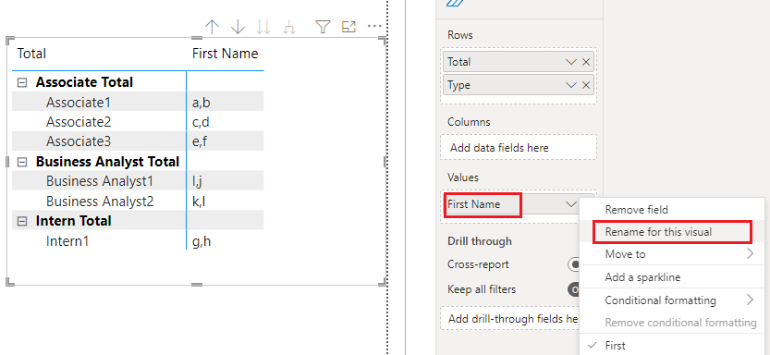Select Add a sparkline menu entry
Screen dimensions: 770x355
click(x=672, y=277)
